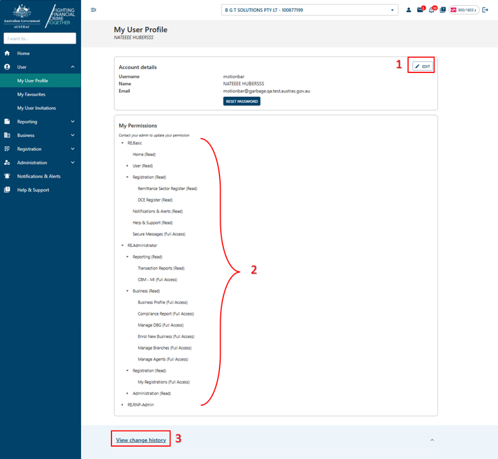Click the email address motionbar@garbage.qa.test.austrac.gov.au
The image size is (498, 459).
click(266, 91)
